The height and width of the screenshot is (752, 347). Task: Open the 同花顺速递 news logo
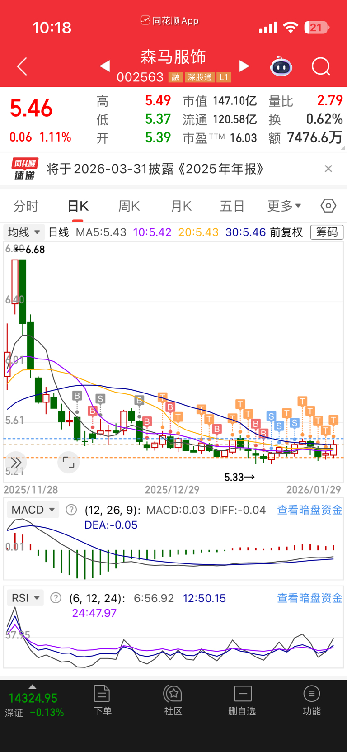click(x=24, y=169)
